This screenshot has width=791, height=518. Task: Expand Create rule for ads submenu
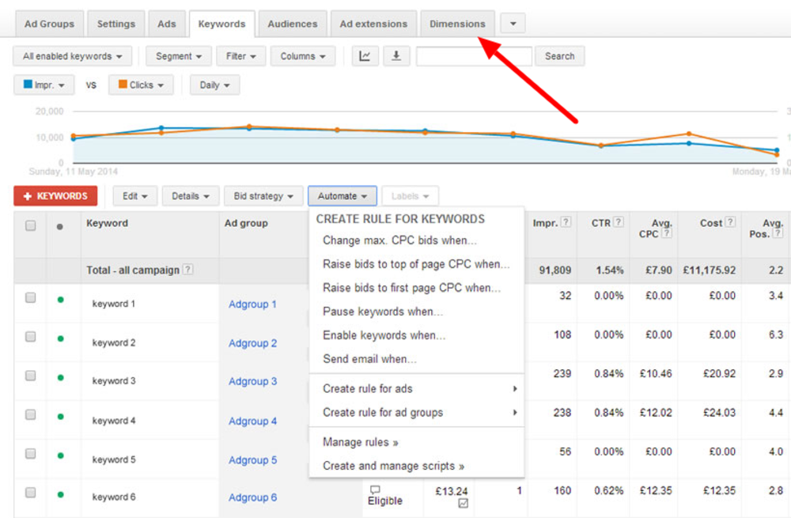(x=416, y=388)
